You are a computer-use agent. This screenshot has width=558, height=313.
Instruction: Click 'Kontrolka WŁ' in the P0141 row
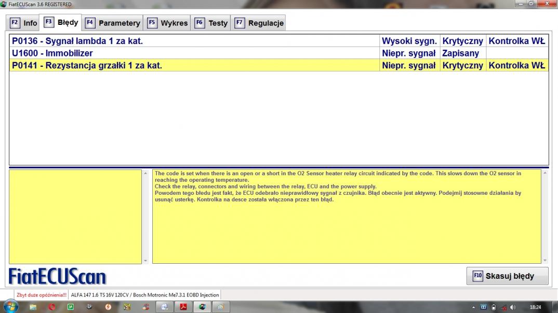click(x=517, y=65)
